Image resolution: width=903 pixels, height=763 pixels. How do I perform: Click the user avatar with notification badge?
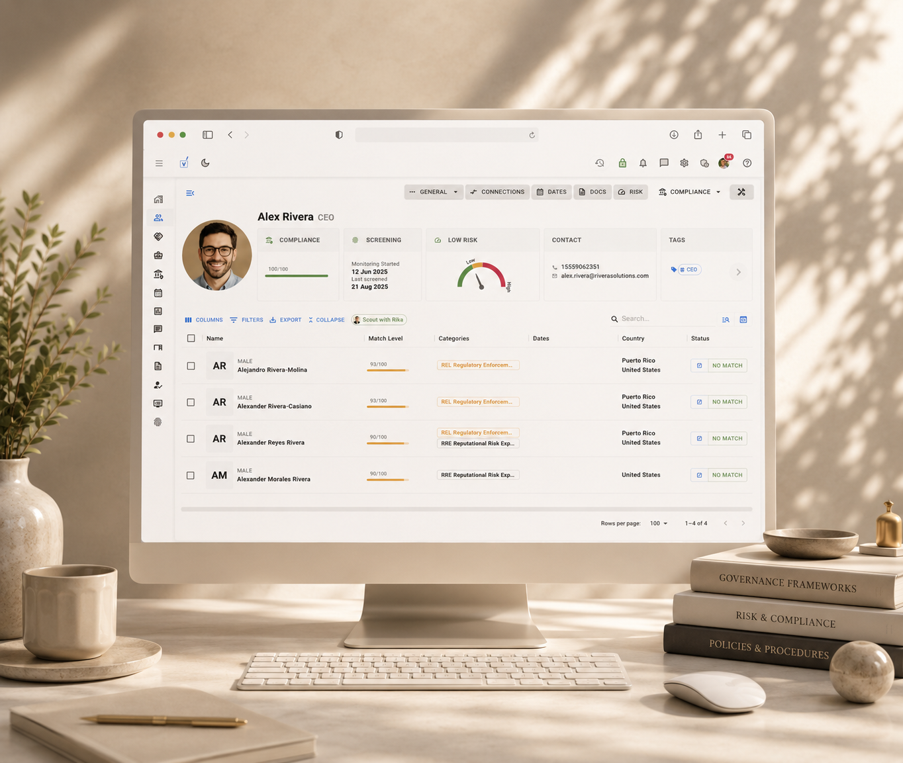pos(725,162)
